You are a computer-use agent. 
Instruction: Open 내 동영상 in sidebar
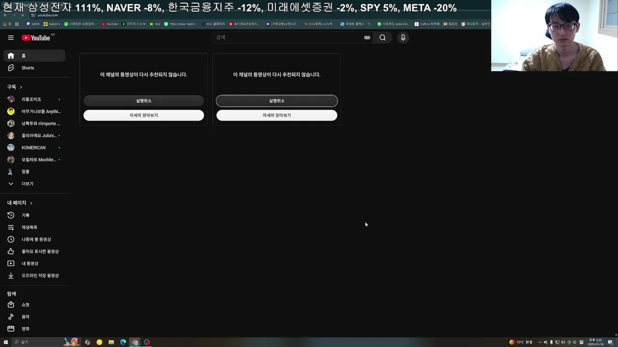click(x=34, y=264)
